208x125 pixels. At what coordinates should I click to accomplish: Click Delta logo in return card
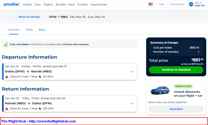pyautogui.click(x=7, y=109)
